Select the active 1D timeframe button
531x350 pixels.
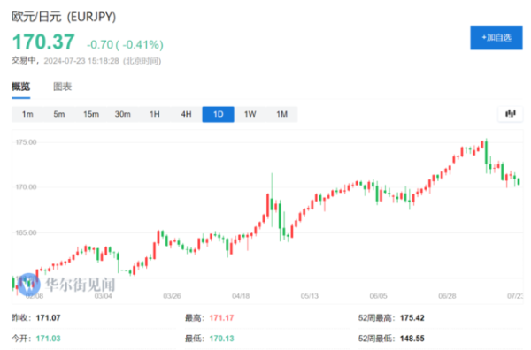(x=218, y=114)
